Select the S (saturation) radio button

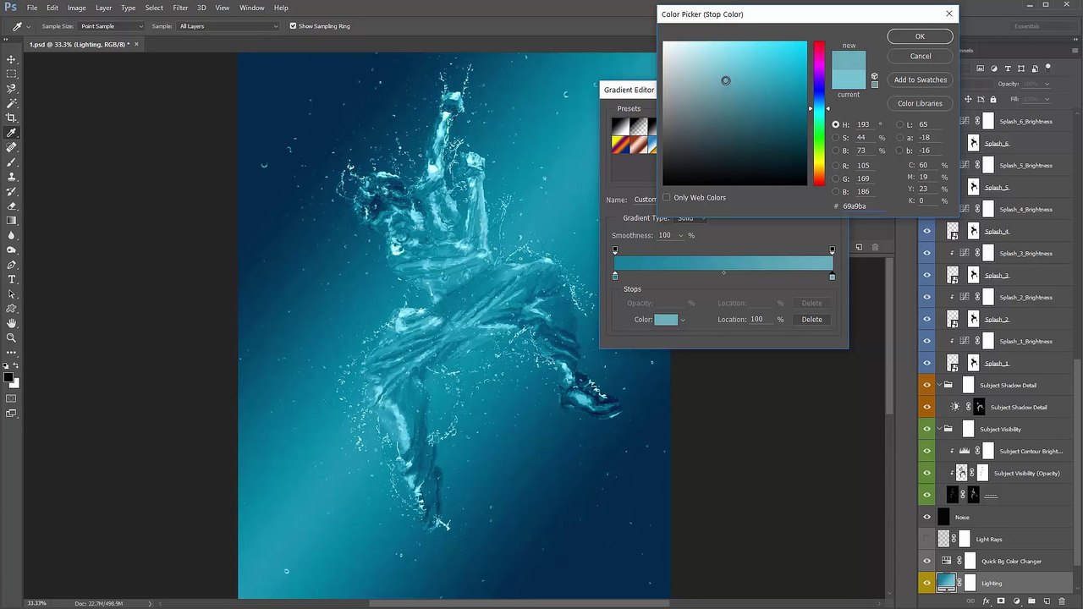(x=835, y=138)
